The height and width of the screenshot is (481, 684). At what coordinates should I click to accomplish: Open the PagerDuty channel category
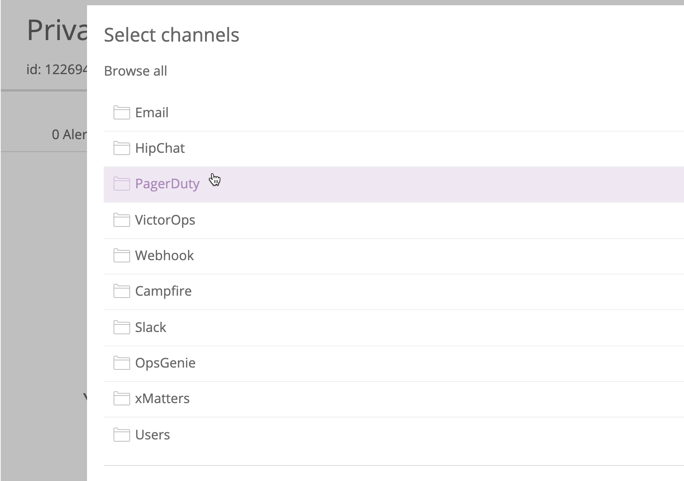393,185
